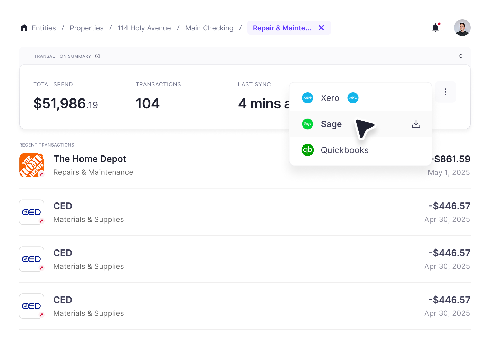490x340 pixels.
Task: Show Transaction Summary info tooltip icon
Action: click(x=97, y=56)
